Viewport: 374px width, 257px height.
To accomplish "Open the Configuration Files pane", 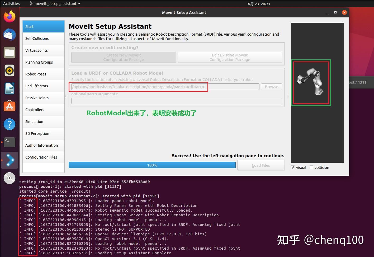I will [41, 157].
